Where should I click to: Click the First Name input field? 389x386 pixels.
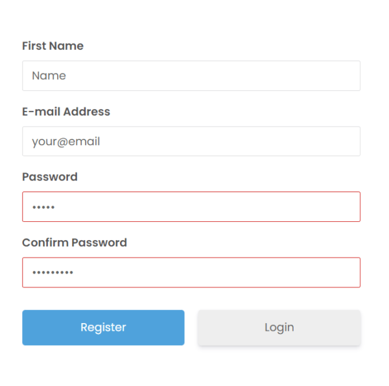pyautogui.click(x=191, y=76)
